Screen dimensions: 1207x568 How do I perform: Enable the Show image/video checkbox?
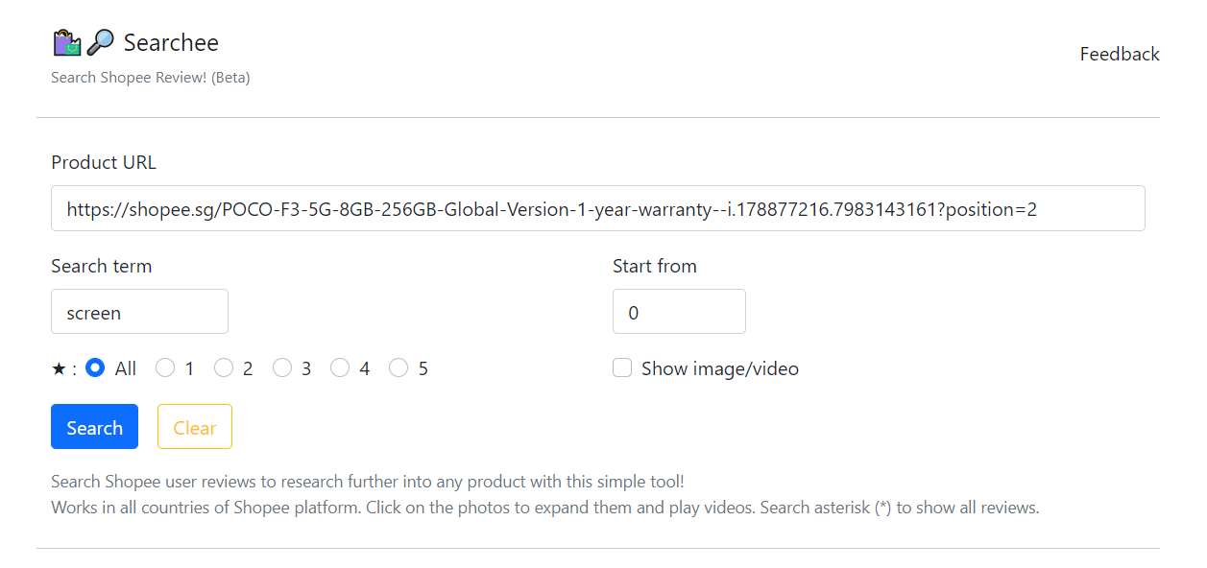pyautogui.click(x=622, y=368)
